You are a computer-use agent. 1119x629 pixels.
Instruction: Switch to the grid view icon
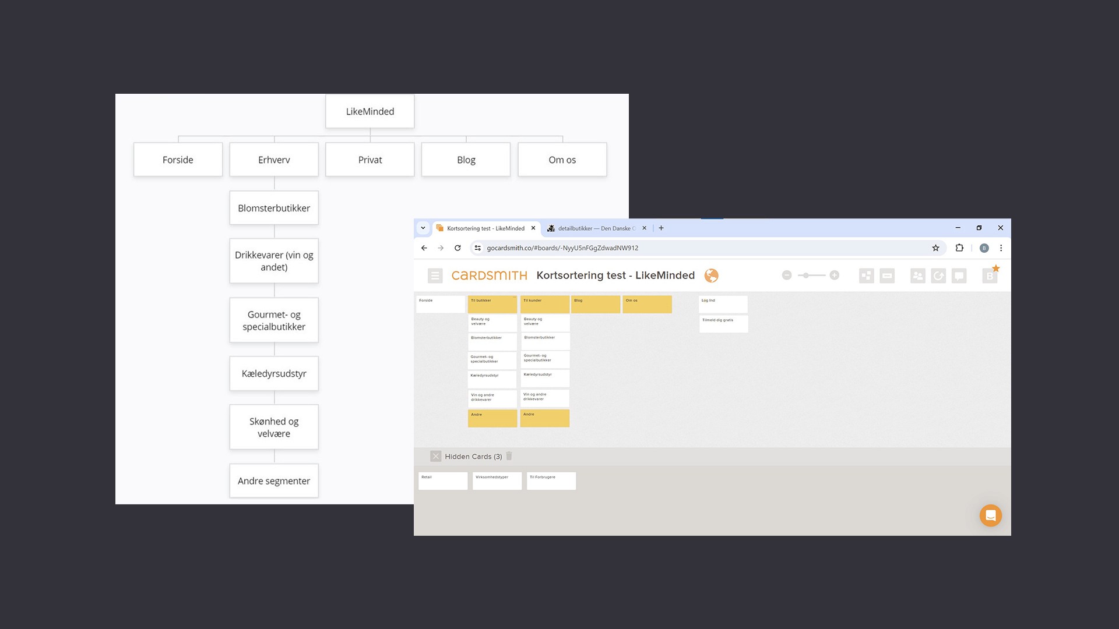866,275
